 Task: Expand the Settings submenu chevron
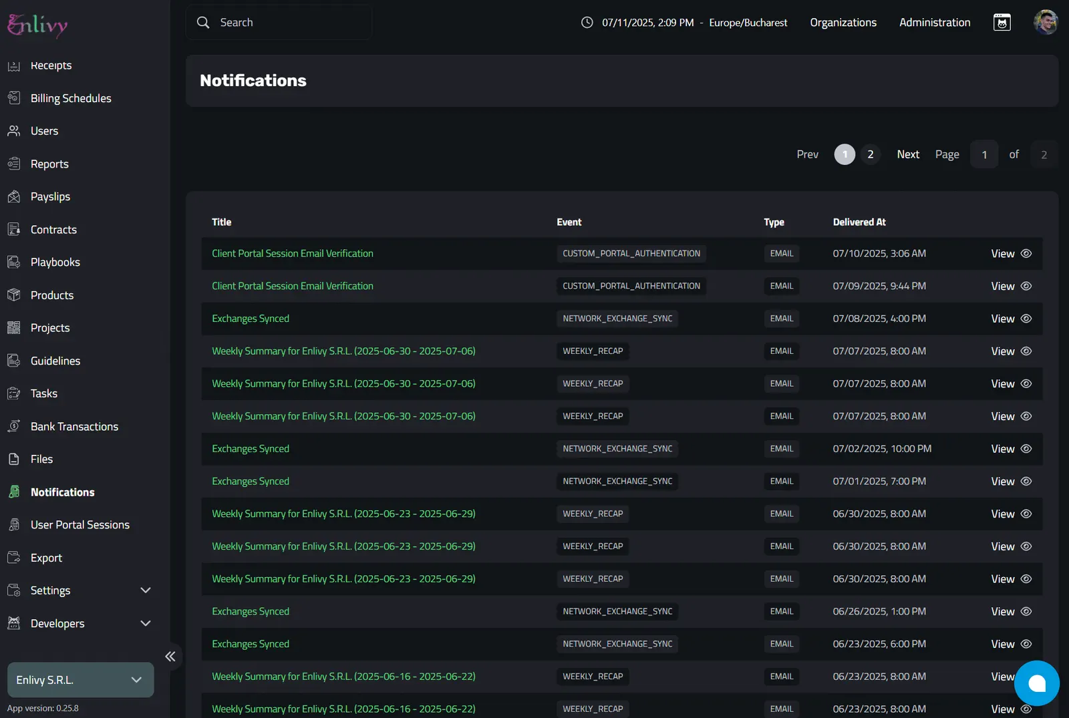click(x=146, y=590)
